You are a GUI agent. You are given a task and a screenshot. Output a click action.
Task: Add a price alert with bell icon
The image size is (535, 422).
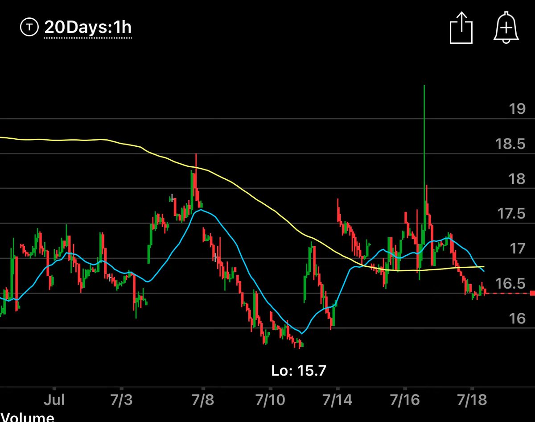pos(506,27)
